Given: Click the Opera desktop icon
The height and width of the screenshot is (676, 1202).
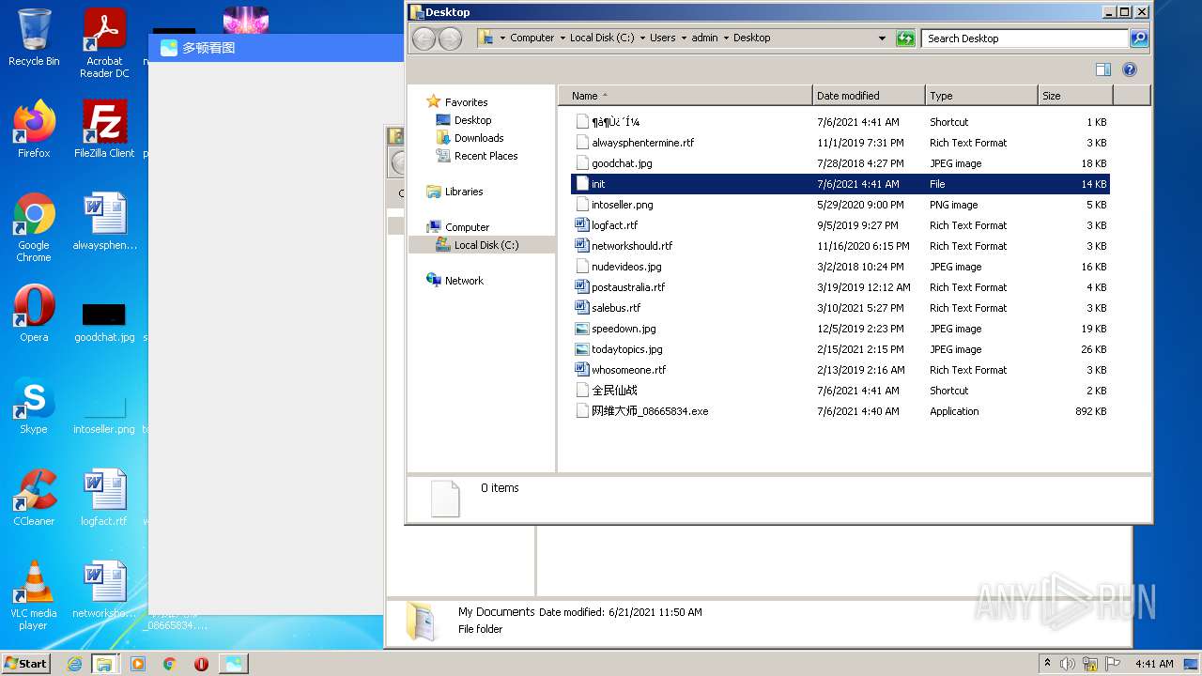Looking at the screenshot, I should pyautogui.click(x=34, y=314).
